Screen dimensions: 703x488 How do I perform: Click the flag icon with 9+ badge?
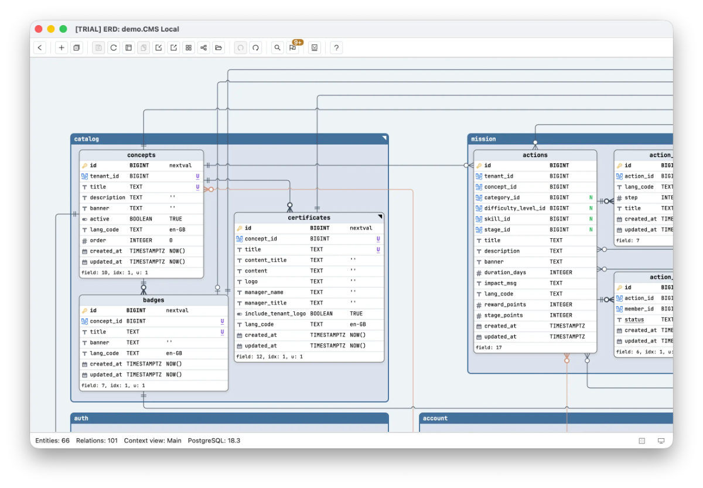point(292,48)
